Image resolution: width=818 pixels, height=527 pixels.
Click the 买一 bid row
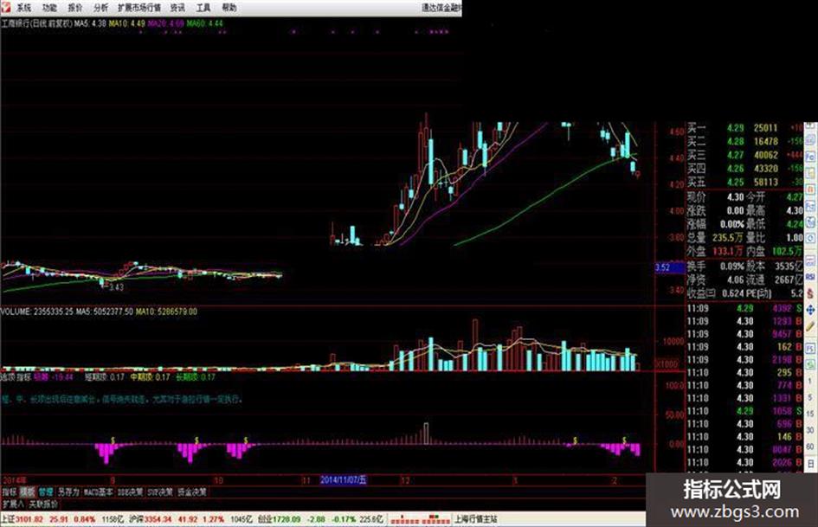point(744,128)
